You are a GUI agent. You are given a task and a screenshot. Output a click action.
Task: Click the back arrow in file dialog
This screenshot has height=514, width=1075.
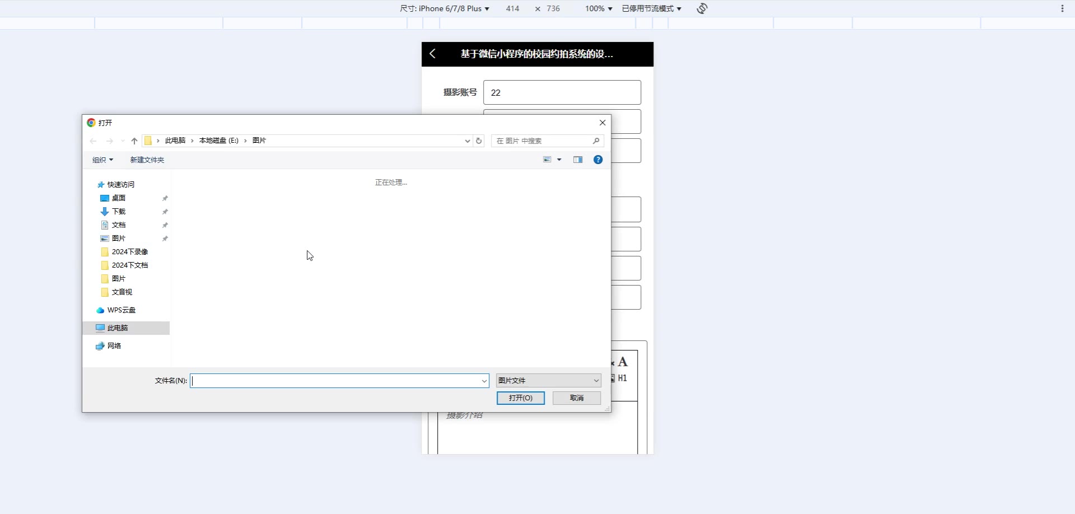tap(94, 141)
